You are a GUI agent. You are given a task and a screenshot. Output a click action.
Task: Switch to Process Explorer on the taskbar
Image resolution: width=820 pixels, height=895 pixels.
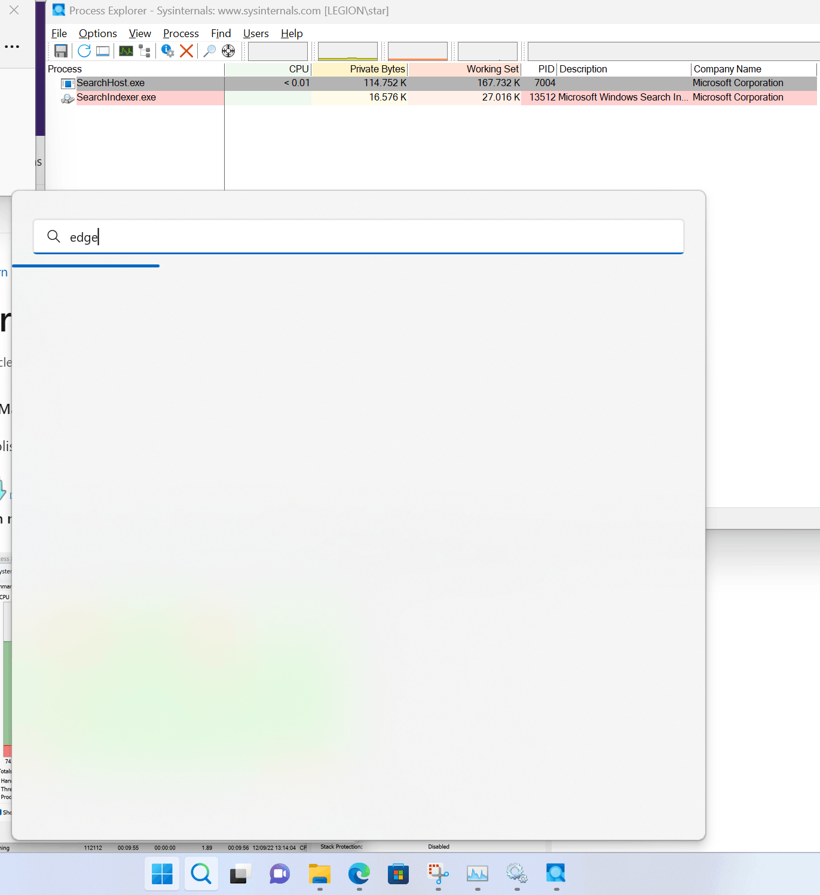tap(556, 874)
